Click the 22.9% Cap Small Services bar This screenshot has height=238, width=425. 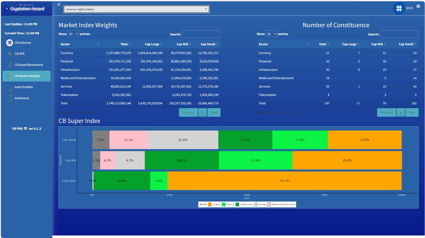183,140
